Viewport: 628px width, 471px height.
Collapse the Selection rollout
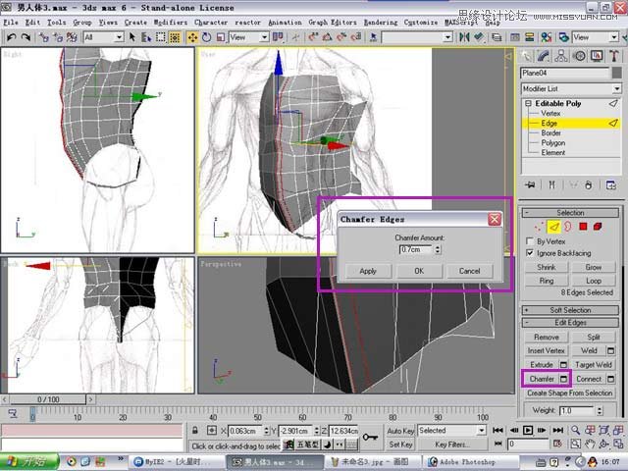pos(570,212)
